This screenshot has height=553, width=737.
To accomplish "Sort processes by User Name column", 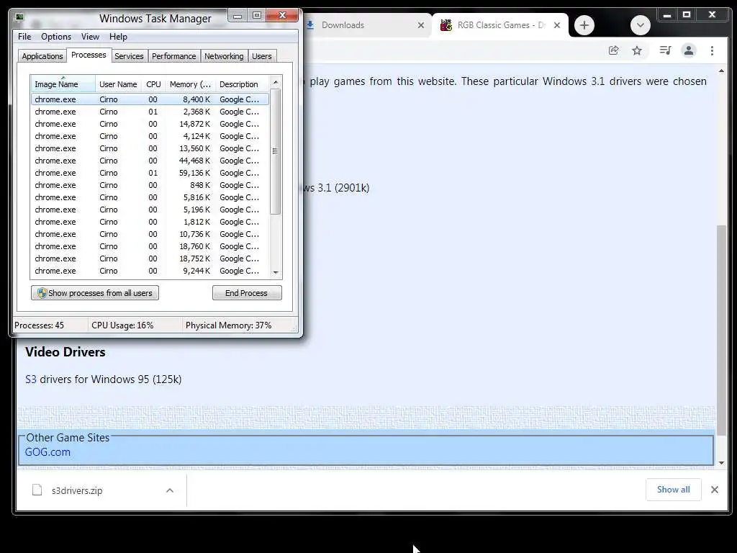I will click(118, 84).
